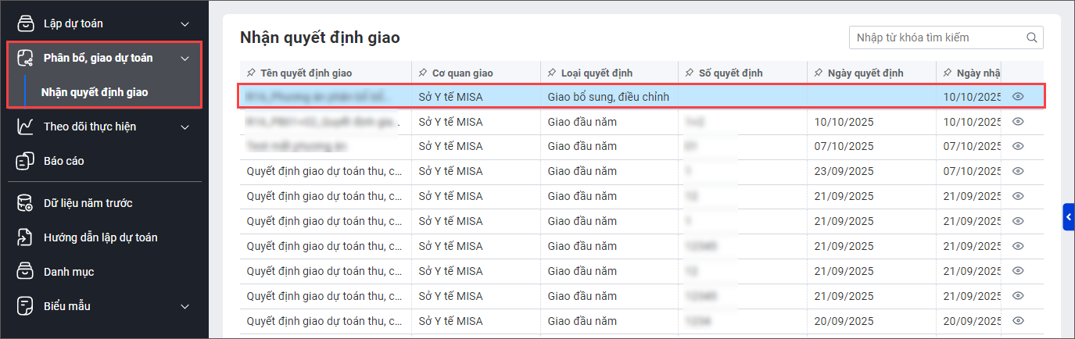Collapse the Phân bổ, giao dự toán chevron

click(x=185, y=59)
